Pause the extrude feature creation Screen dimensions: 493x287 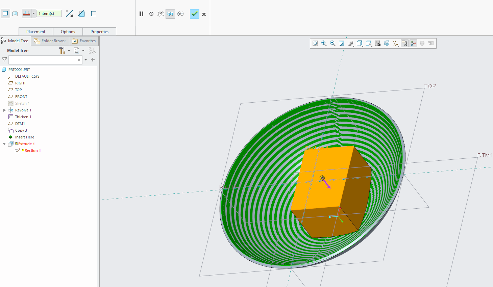(x=141, y=14)
